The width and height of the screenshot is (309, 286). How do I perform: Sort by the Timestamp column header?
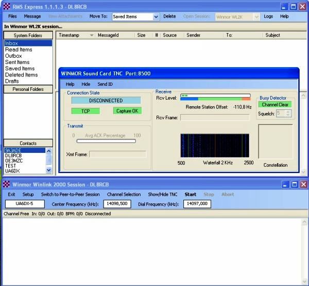click(x=76, y=35)
